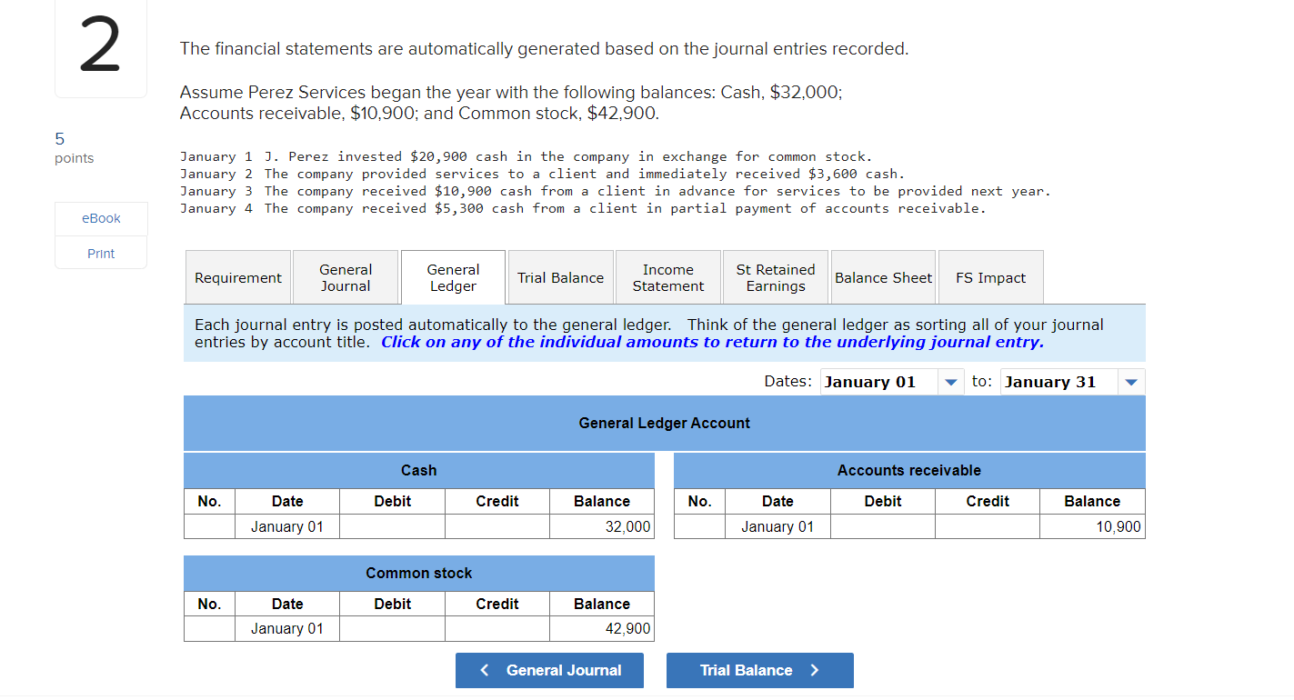The height and width of the screenshot is (700, 1294).
Task: Select the General Ledger tab
Action: 453,276
